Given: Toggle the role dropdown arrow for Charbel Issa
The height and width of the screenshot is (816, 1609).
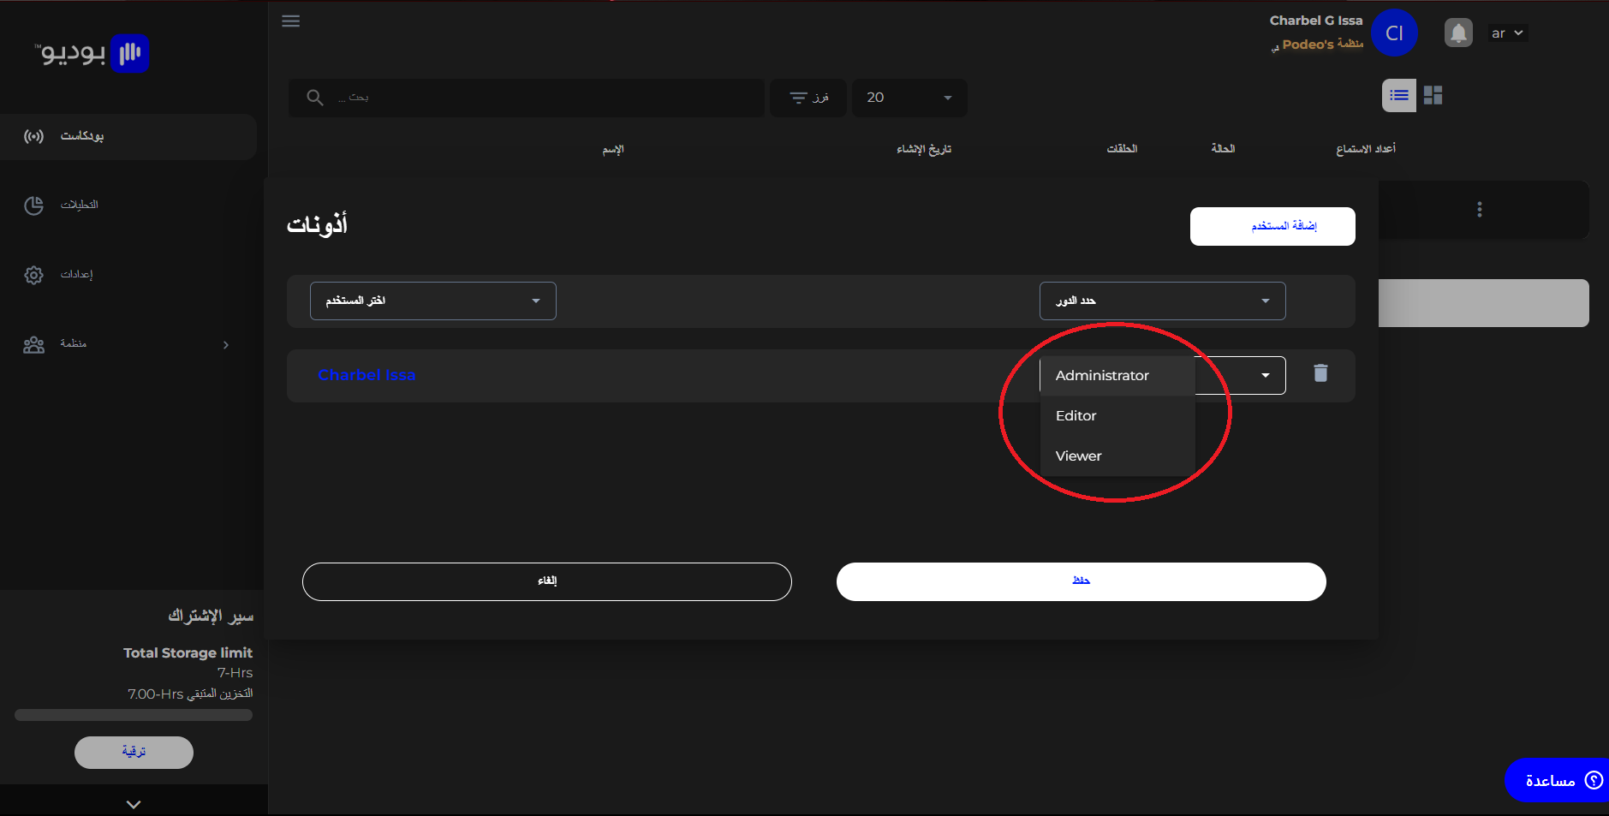Looking at the screenshot, I should [x=1266, y=375].
